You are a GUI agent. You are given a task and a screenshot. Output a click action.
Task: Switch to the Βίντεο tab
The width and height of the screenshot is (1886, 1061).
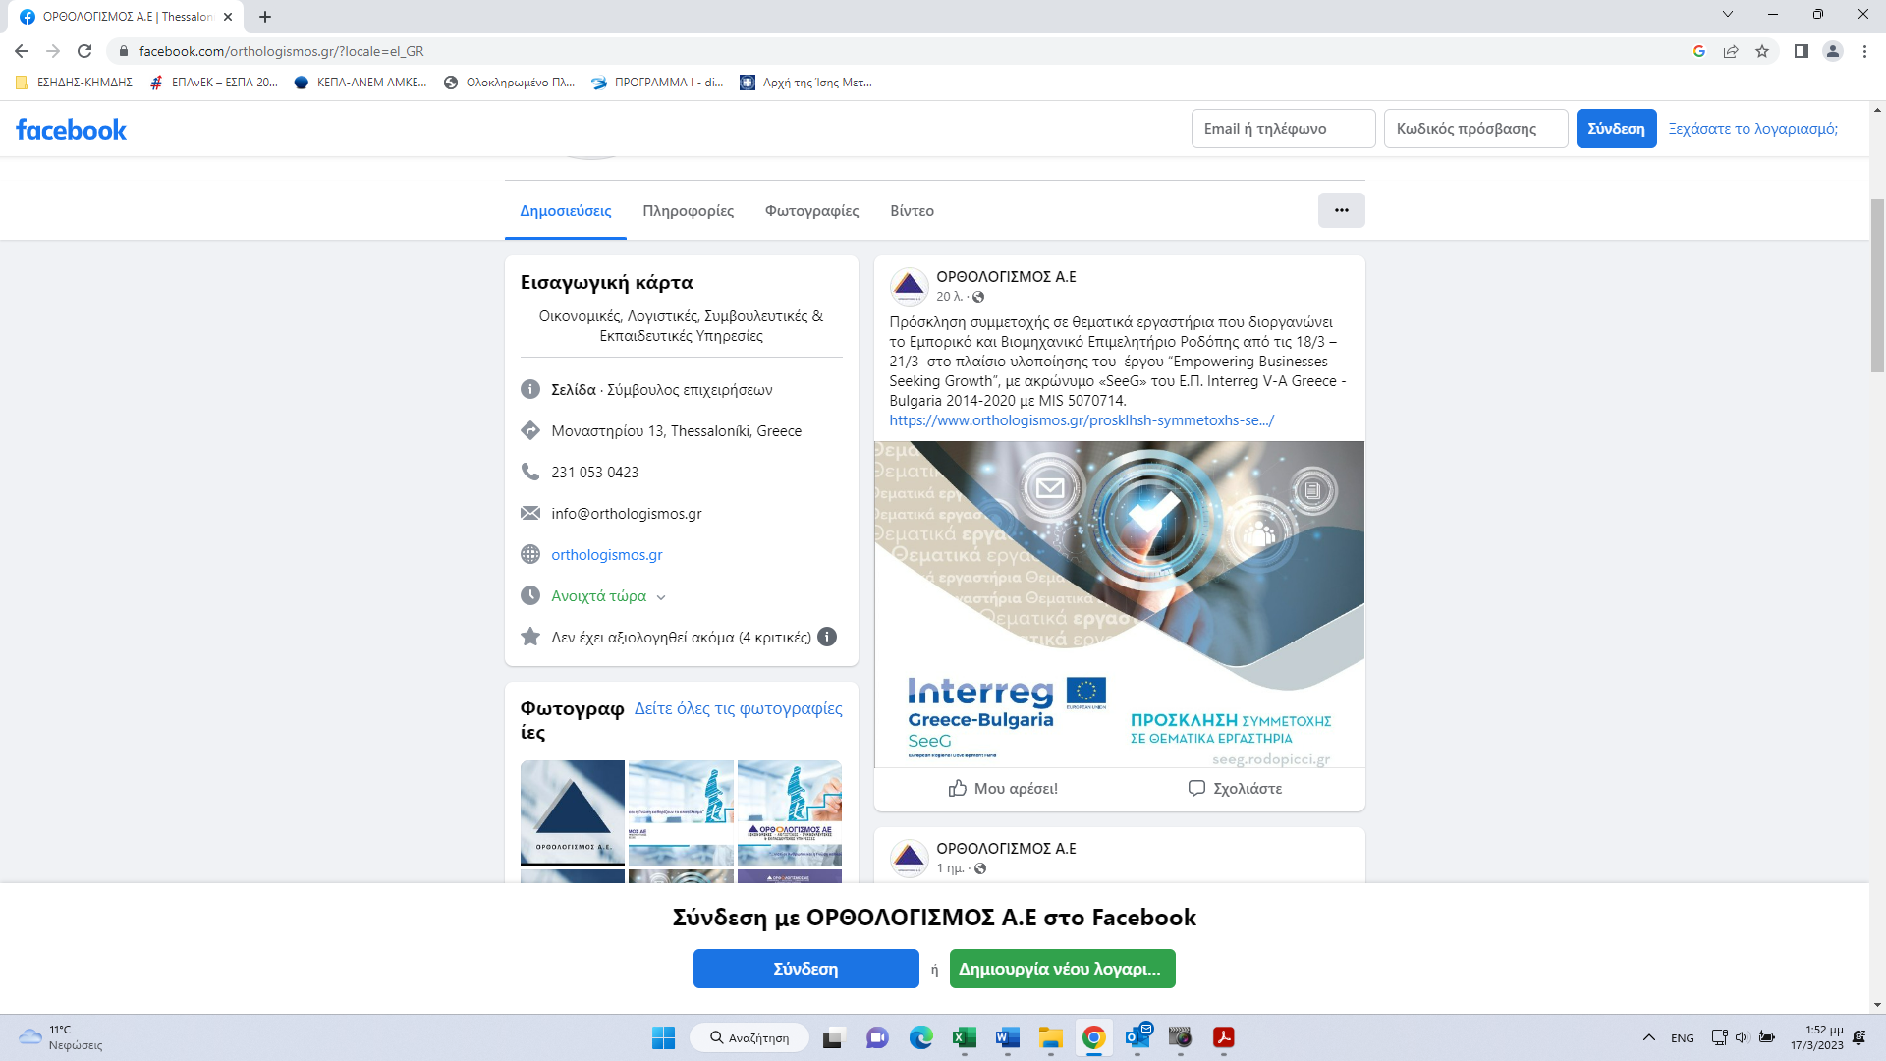click(x=912, y=211)
